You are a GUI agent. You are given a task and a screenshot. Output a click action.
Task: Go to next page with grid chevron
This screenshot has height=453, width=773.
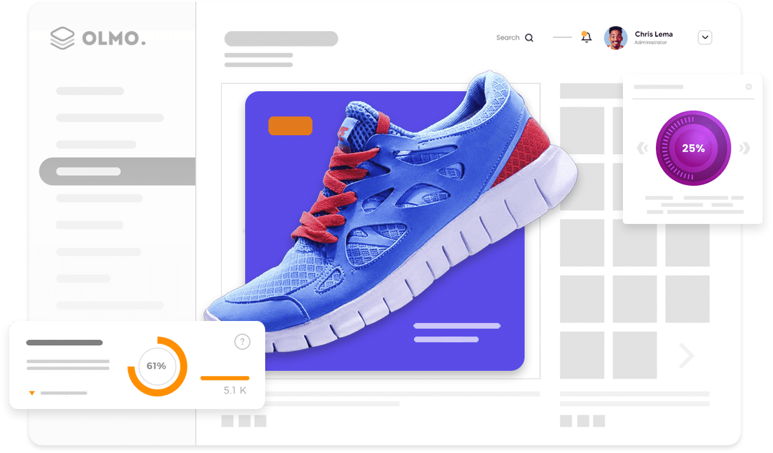tap(686, 355)
